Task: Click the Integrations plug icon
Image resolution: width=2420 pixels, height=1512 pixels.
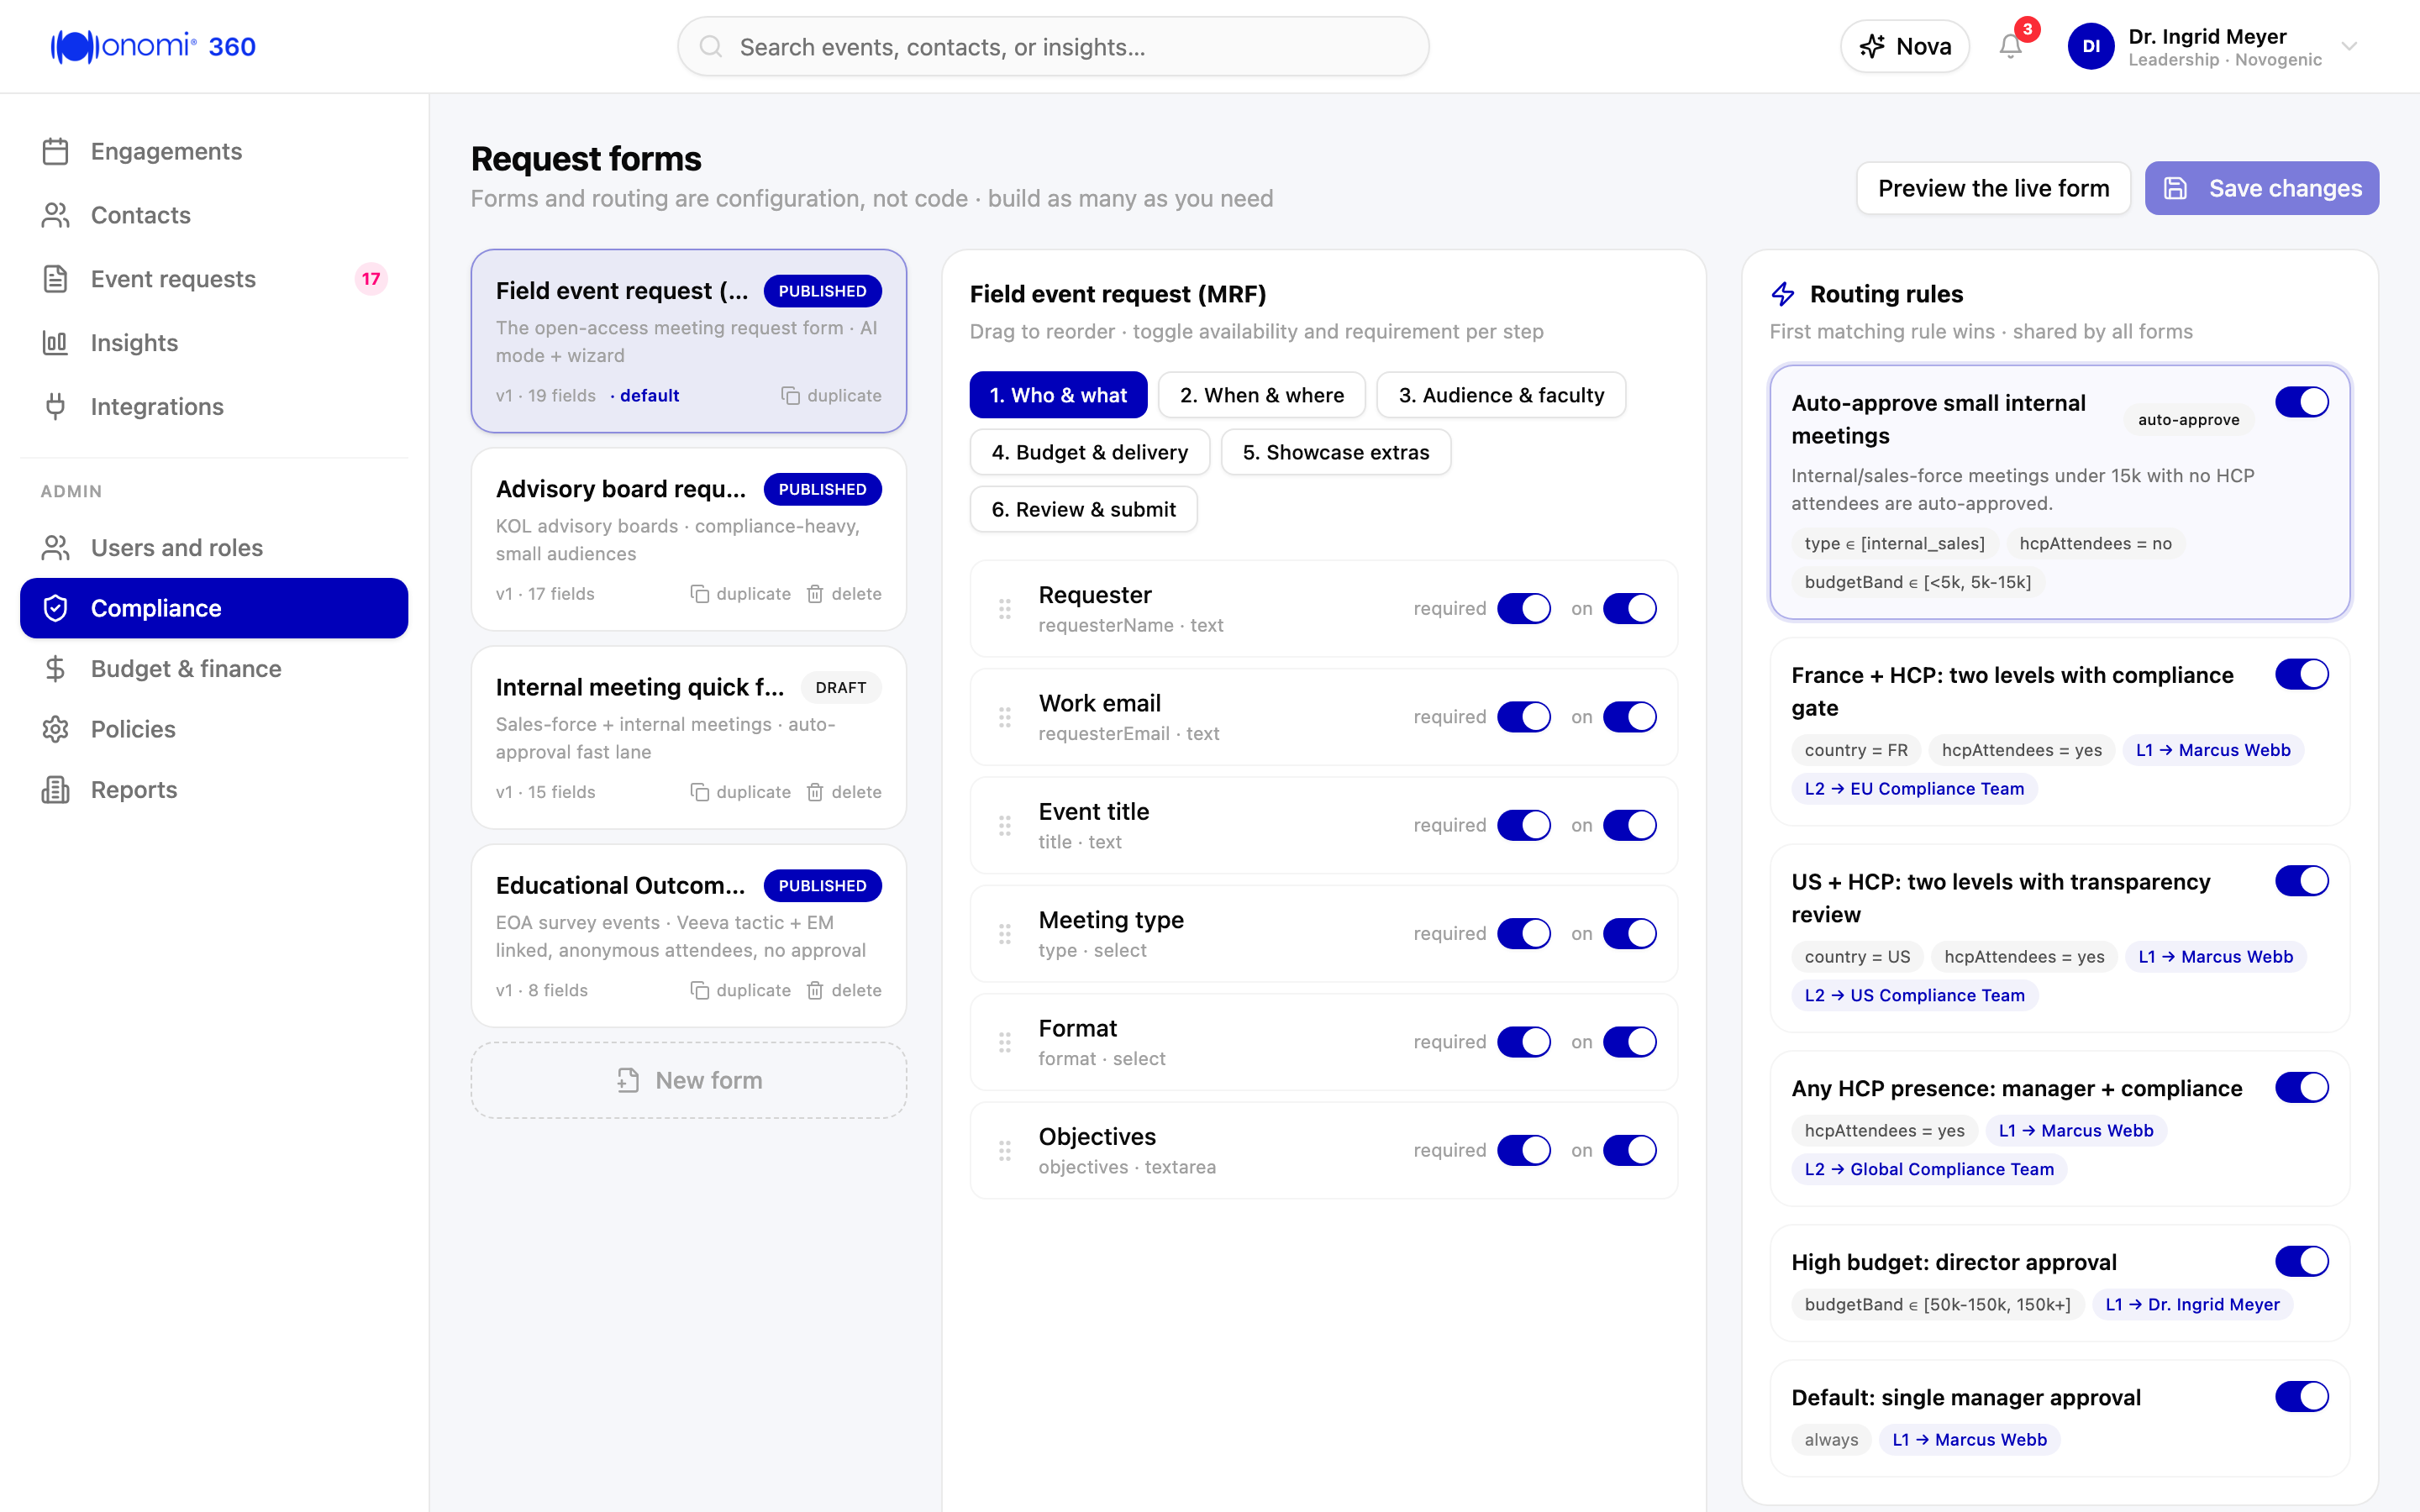Action: point(56,407)
